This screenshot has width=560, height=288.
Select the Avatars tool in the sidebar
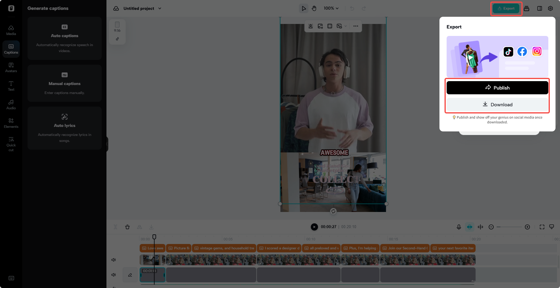pyautogui.click(x=11, y=67)
